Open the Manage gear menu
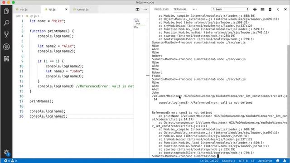The image size is (290, 163). (6, 153)
